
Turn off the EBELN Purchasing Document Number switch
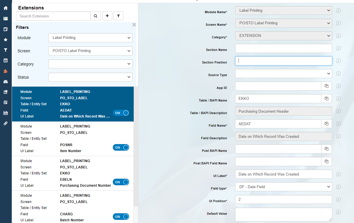(x=121, y=182)
